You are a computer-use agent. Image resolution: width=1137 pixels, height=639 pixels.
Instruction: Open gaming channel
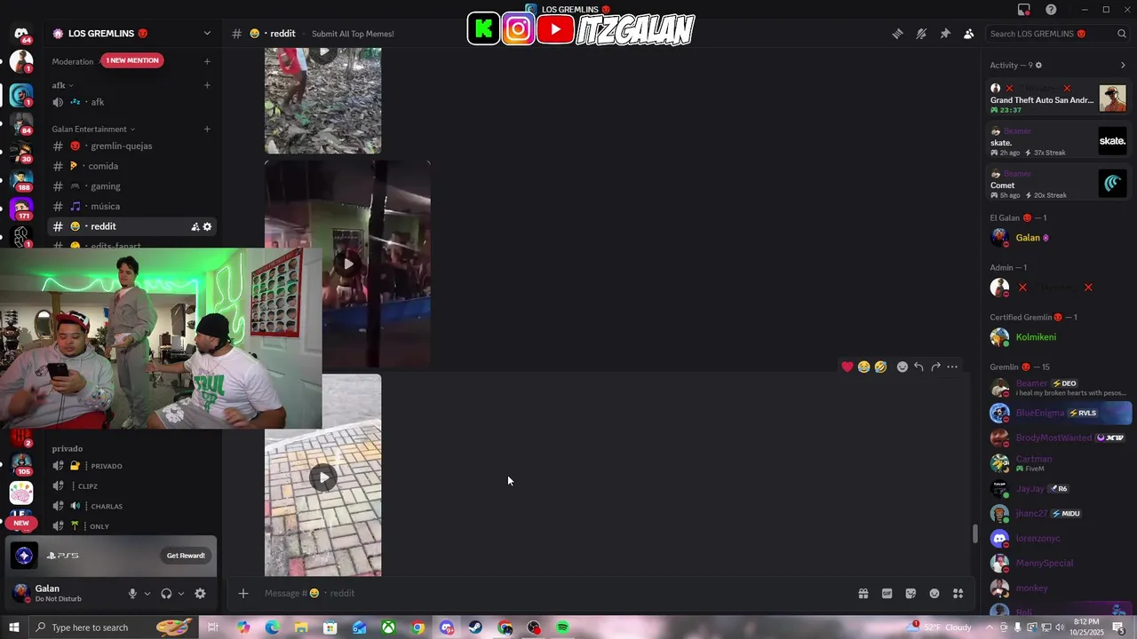point(131,186)
